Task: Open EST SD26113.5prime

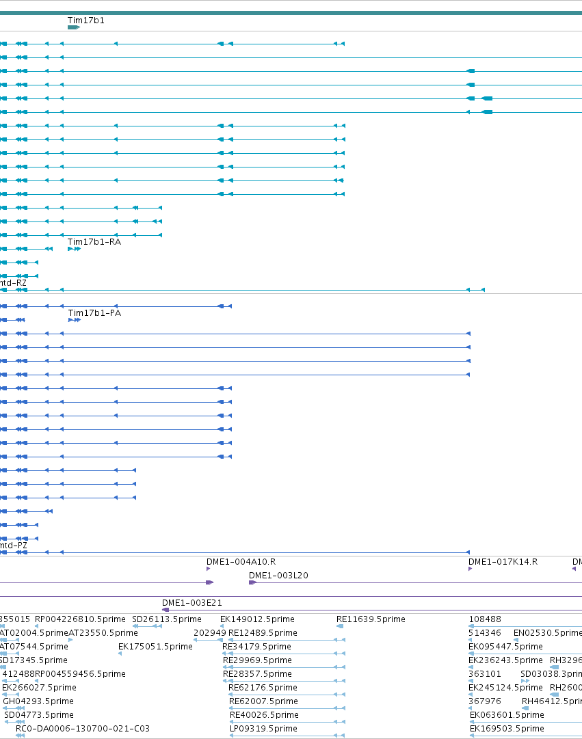Action: coord(166,619)
